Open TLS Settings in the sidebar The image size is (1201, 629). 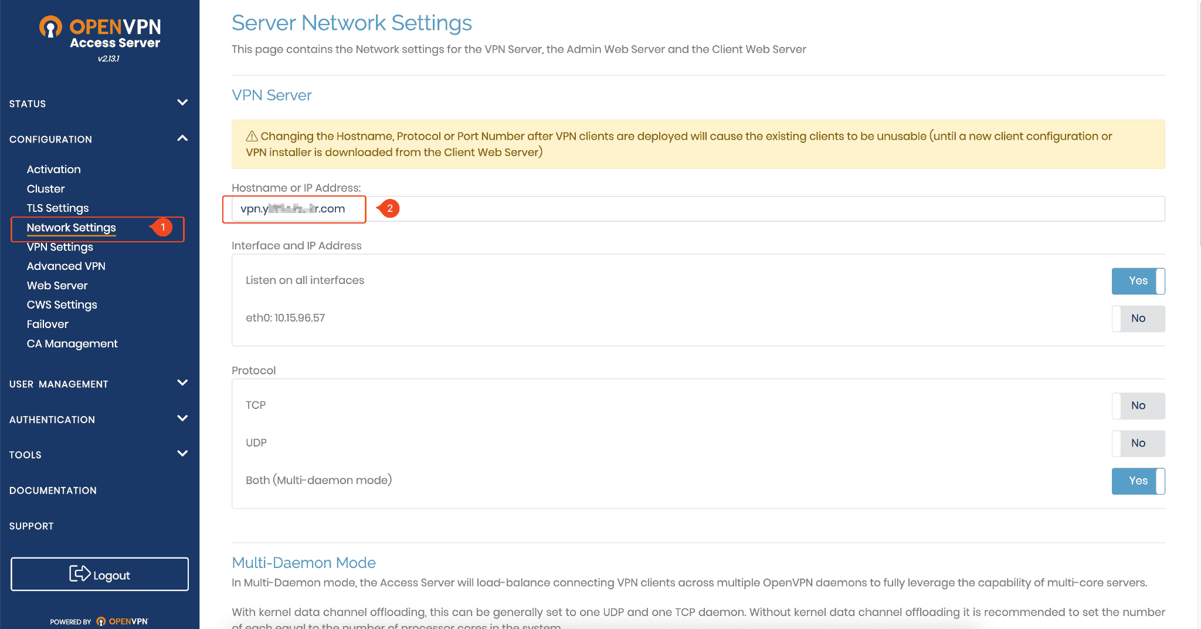tap(57, 208)
